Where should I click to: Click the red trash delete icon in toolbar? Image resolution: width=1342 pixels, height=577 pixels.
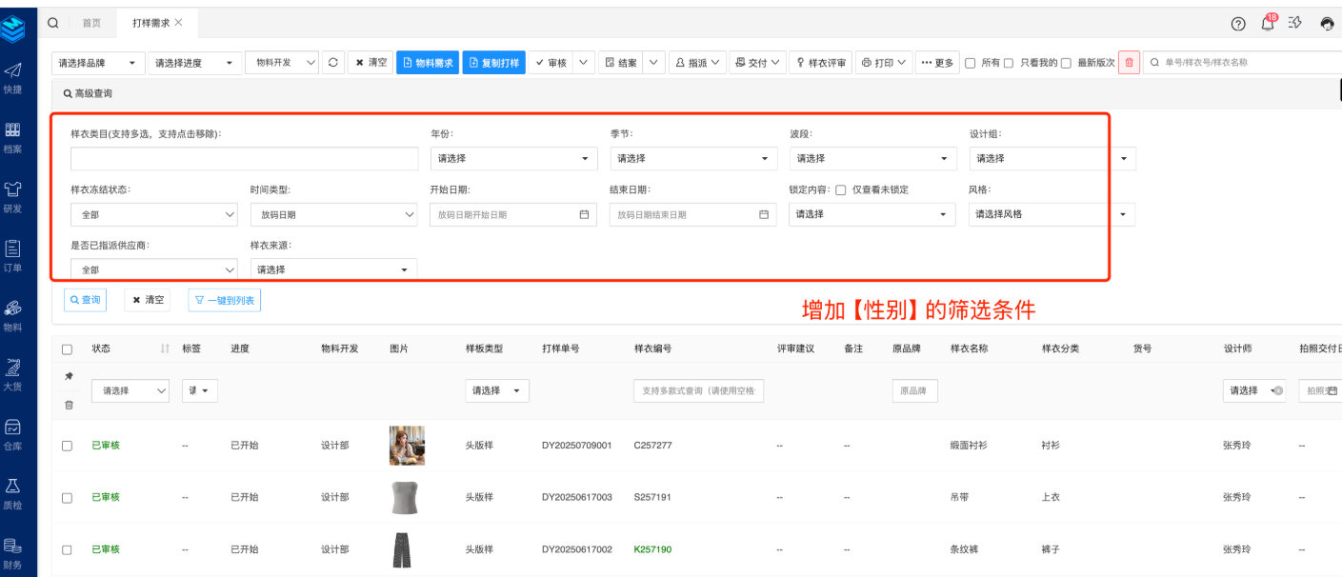(1129, 63)
